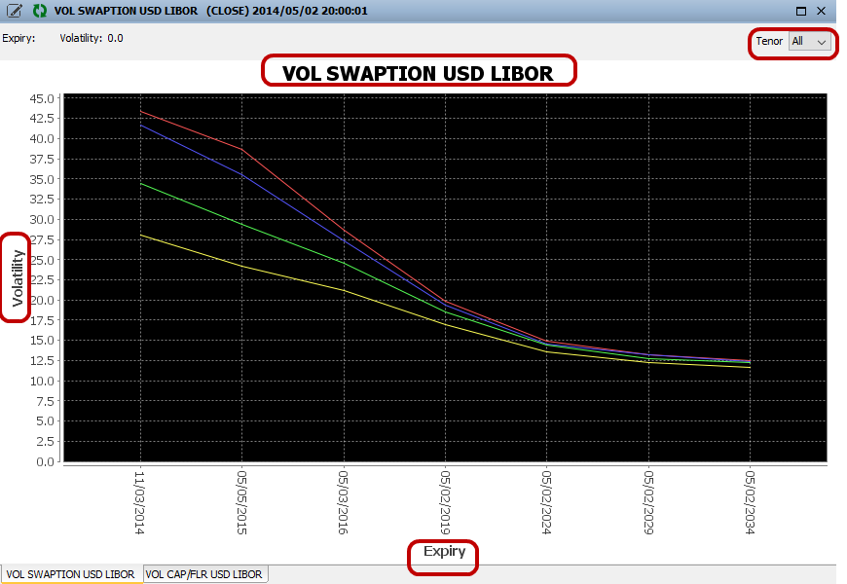Click the 05/02/2024 expiry date label
This screenshot has height=584, width=847.
click(x=547, y=502)
